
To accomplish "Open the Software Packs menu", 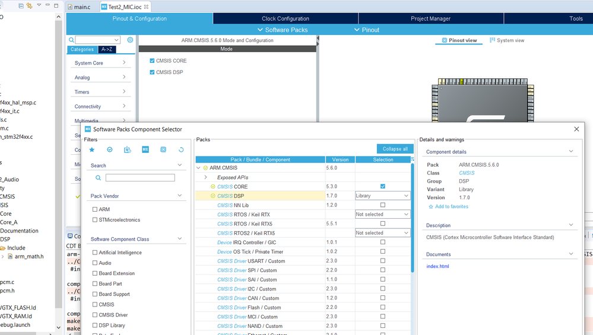I will pos(283,30).
